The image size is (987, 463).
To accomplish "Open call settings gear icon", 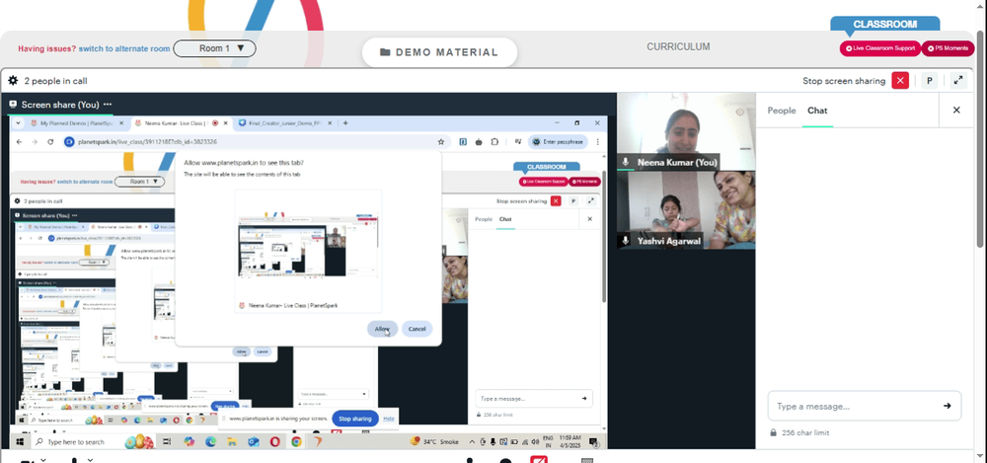I will (13, 81).
